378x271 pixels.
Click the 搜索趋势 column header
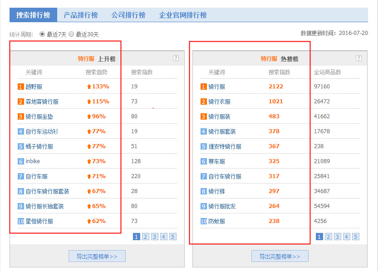click(96, 72)
